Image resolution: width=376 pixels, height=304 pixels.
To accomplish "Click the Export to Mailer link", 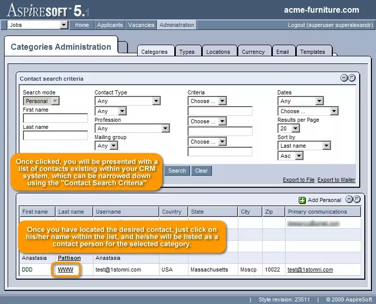I will point(336,180).
